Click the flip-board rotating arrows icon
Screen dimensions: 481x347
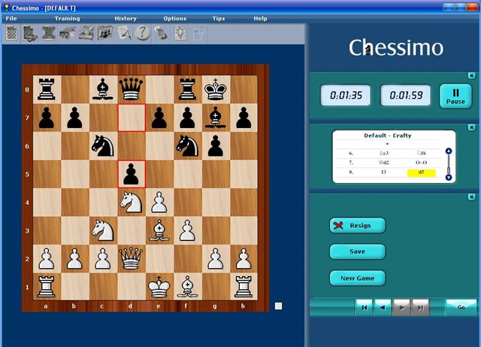click(161, 33)
